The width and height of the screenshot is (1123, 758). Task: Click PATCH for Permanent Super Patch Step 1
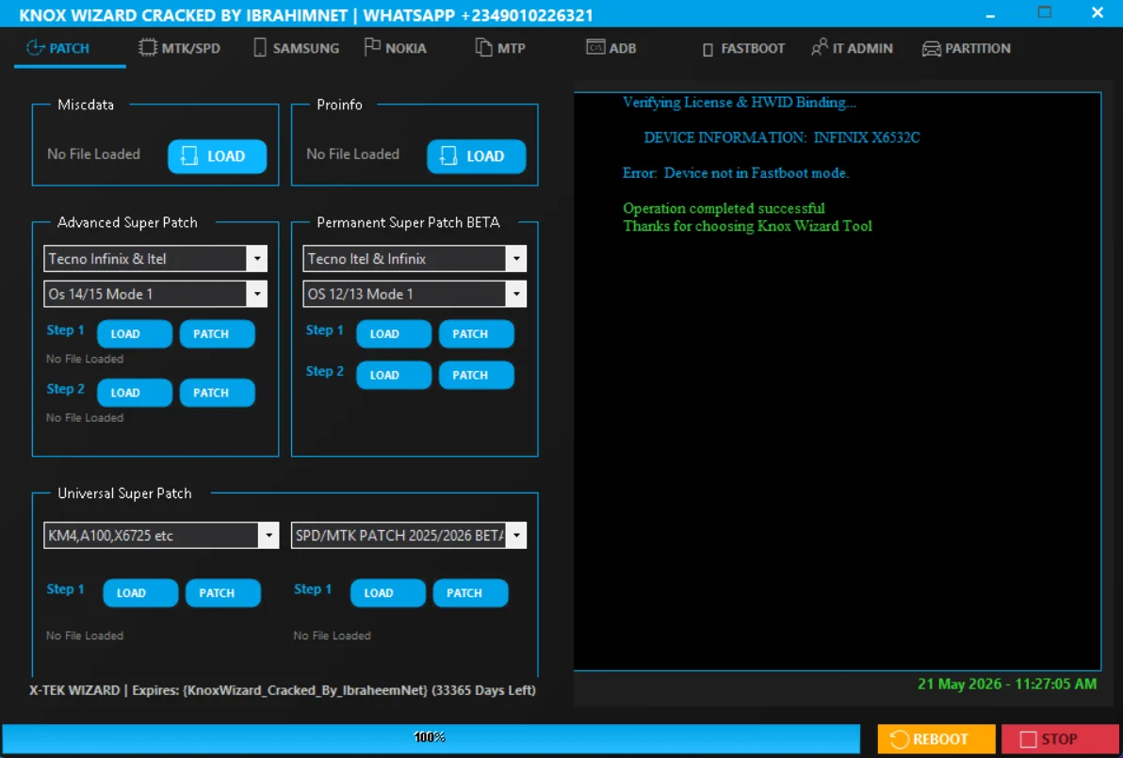tap(477, 333)
